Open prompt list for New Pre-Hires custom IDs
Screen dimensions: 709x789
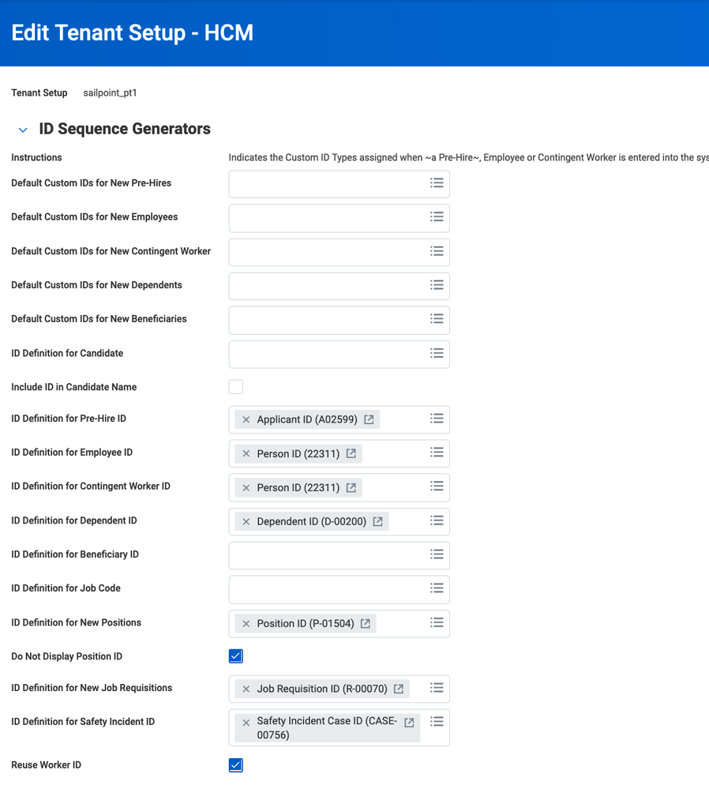click(x=437, y=183)
